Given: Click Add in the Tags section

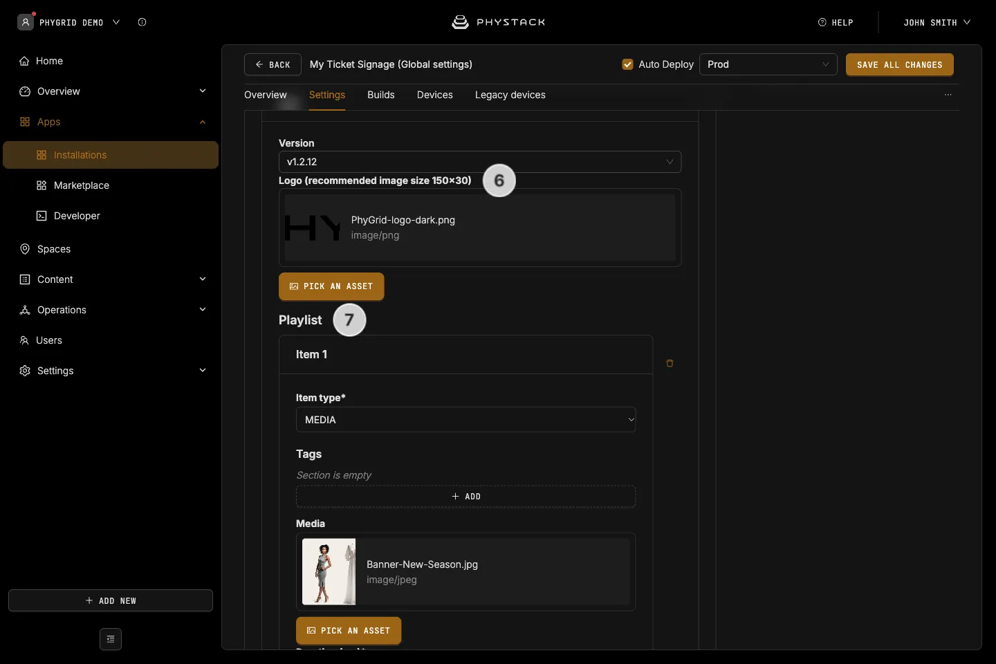Looking at the screenshot, I should point(466,497).
